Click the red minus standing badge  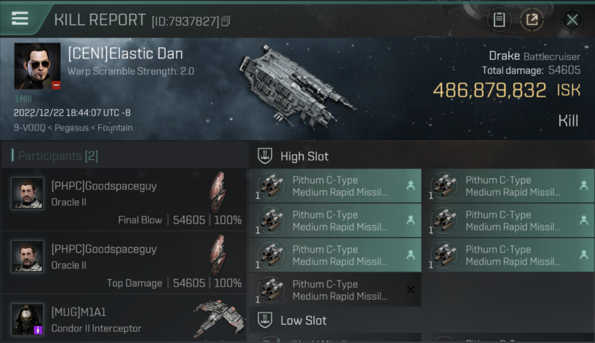(x=56, y=85)
